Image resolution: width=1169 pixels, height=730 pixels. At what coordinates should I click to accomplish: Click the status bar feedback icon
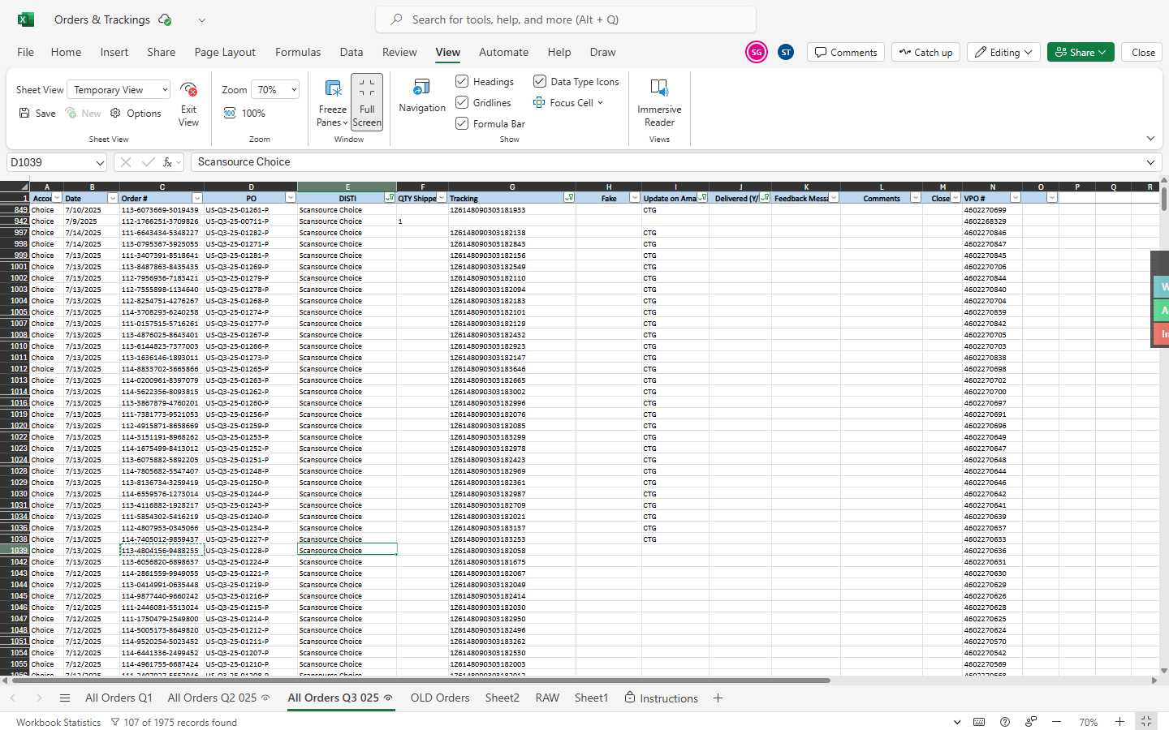coord(1030,722)
